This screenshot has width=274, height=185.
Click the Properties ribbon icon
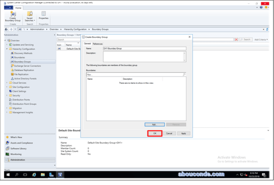[43, 15]
